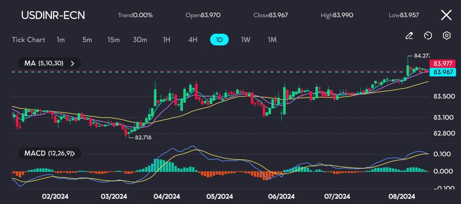Viewport: 461px width, 204px height.
Task: Click the MACD 0.100 axis label
Action: coord(443,154)
